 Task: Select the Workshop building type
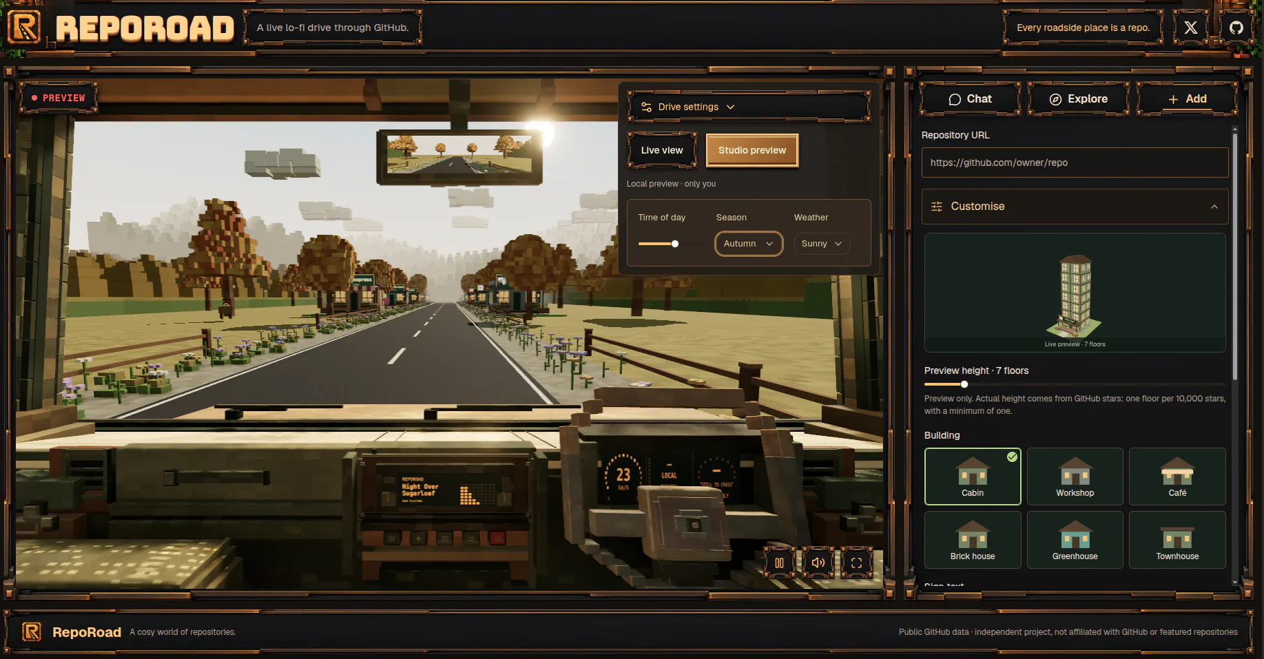pyautogui.click(x=1075, y=477)
